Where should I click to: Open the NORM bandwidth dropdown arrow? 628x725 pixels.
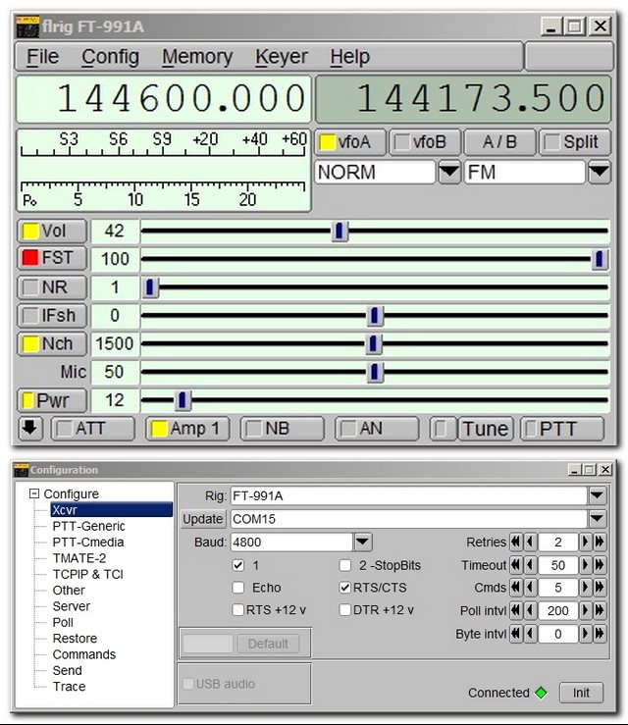pos(449,173)
